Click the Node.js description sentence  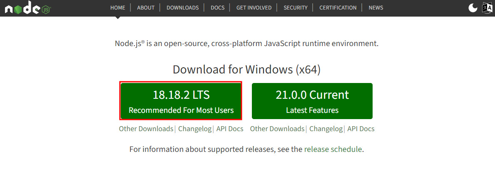[x=246, y=44]
